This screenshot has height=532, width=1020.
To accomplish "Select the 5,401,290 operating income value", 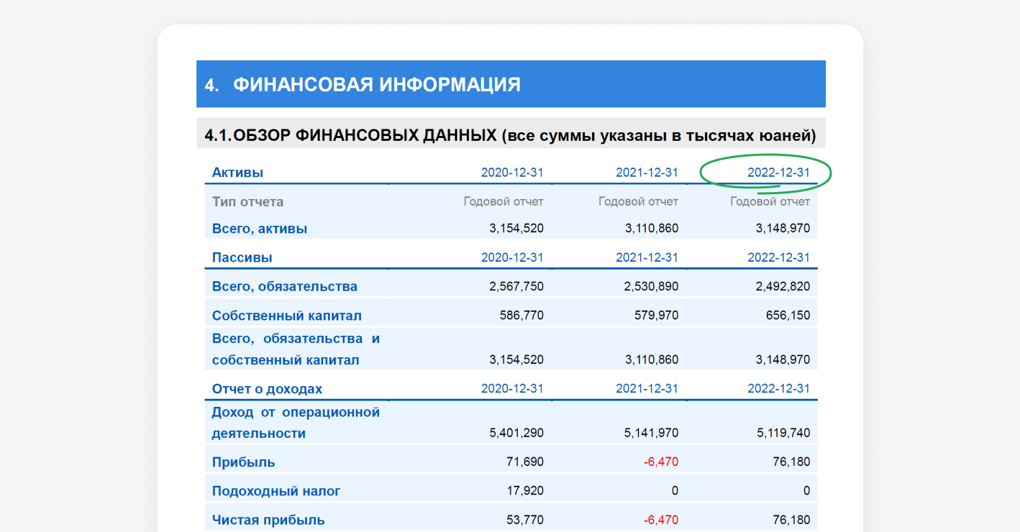I will (516, 433).
